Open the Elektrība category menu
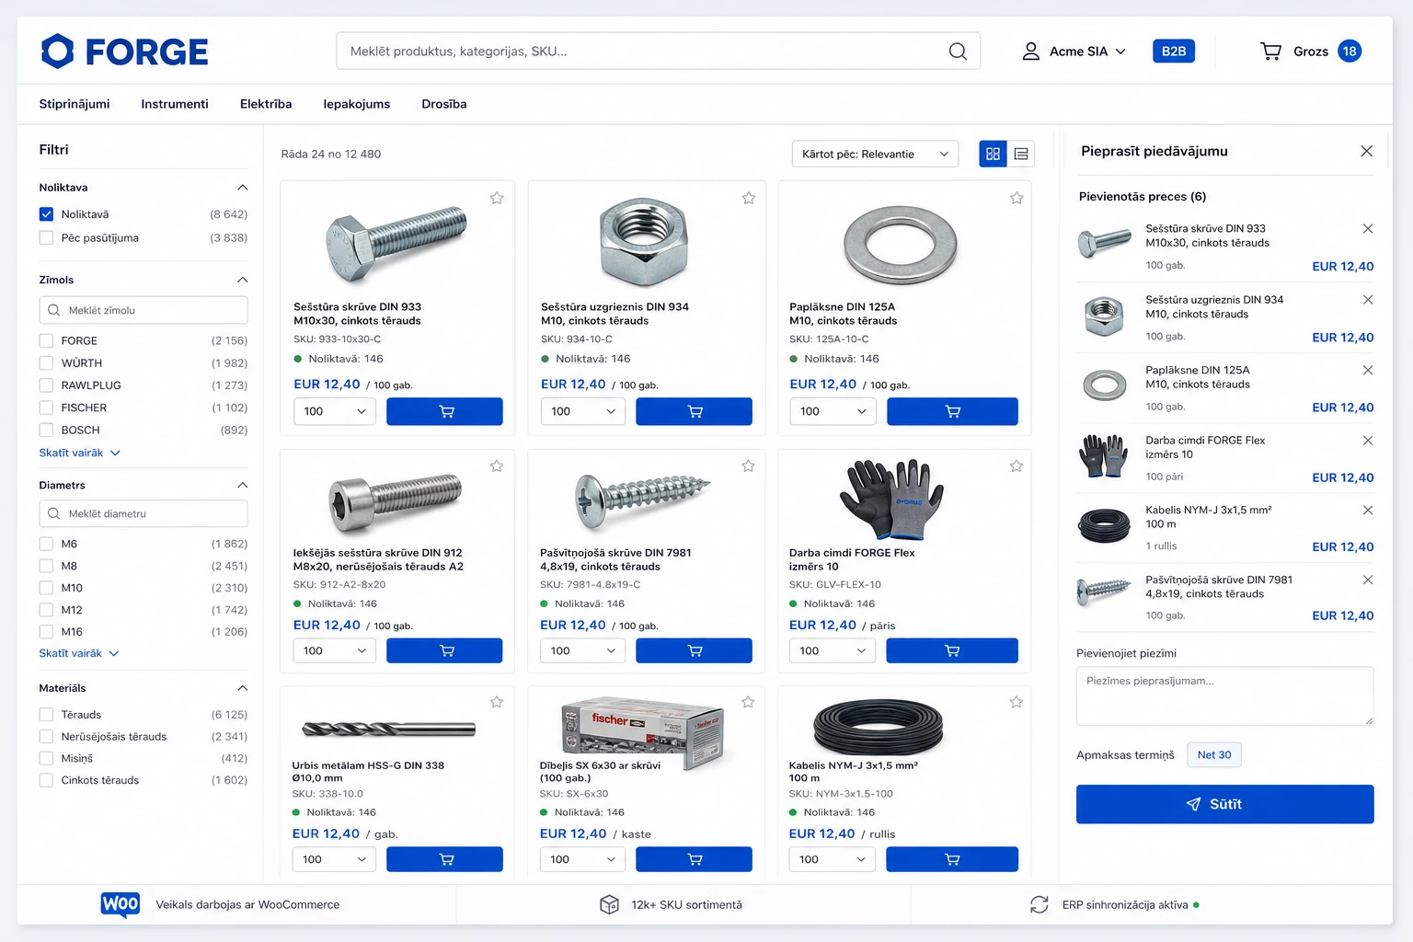 pos(266,104)
